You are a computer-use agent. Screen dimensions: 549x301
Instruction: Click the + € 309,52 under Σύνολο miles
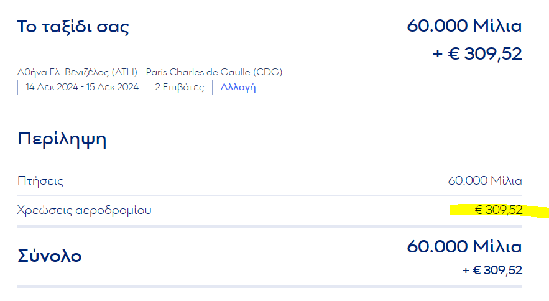pos(492,270)
